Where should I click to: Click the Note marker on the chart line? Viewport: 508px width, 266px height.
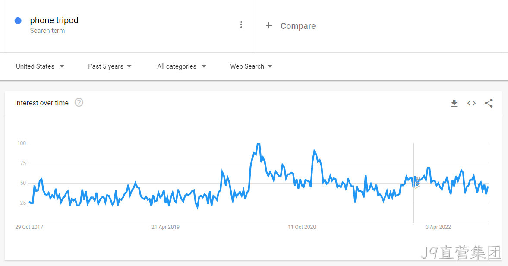(417, 183)
